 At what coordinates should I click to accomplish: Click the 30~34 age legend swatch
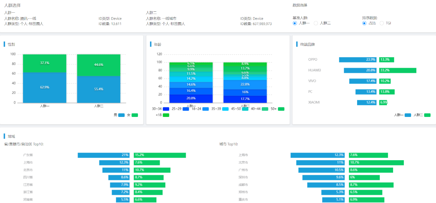pos(166,109)
